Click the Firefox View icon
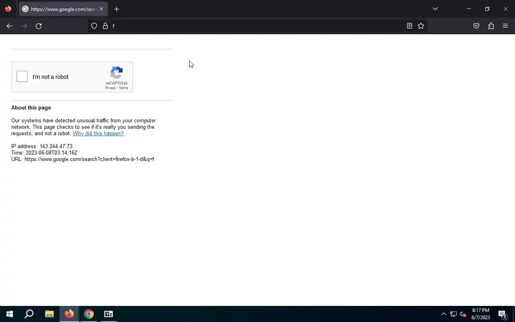Viewport: 515px width, 322px height. coord(8,9)
